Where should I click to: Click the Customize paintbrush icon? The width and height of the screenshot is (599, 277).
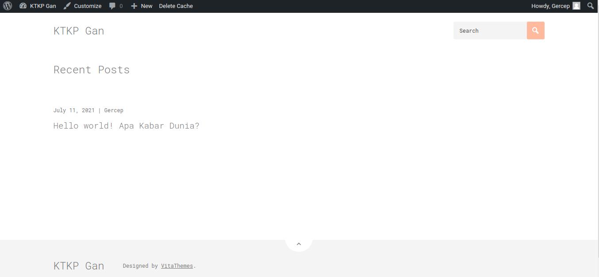point(67,6)
